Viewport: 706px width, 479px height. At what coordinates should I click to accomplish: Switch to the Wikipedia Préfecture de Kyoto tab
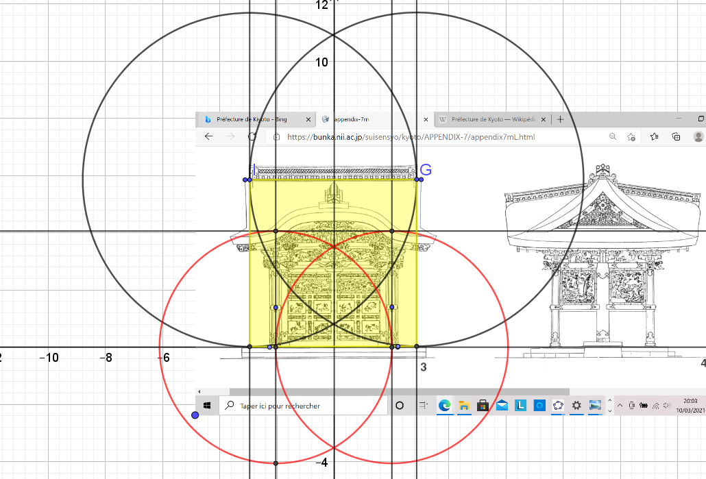coord(491,119)
